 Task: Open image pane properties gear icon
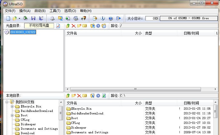[x=98, y=26]
